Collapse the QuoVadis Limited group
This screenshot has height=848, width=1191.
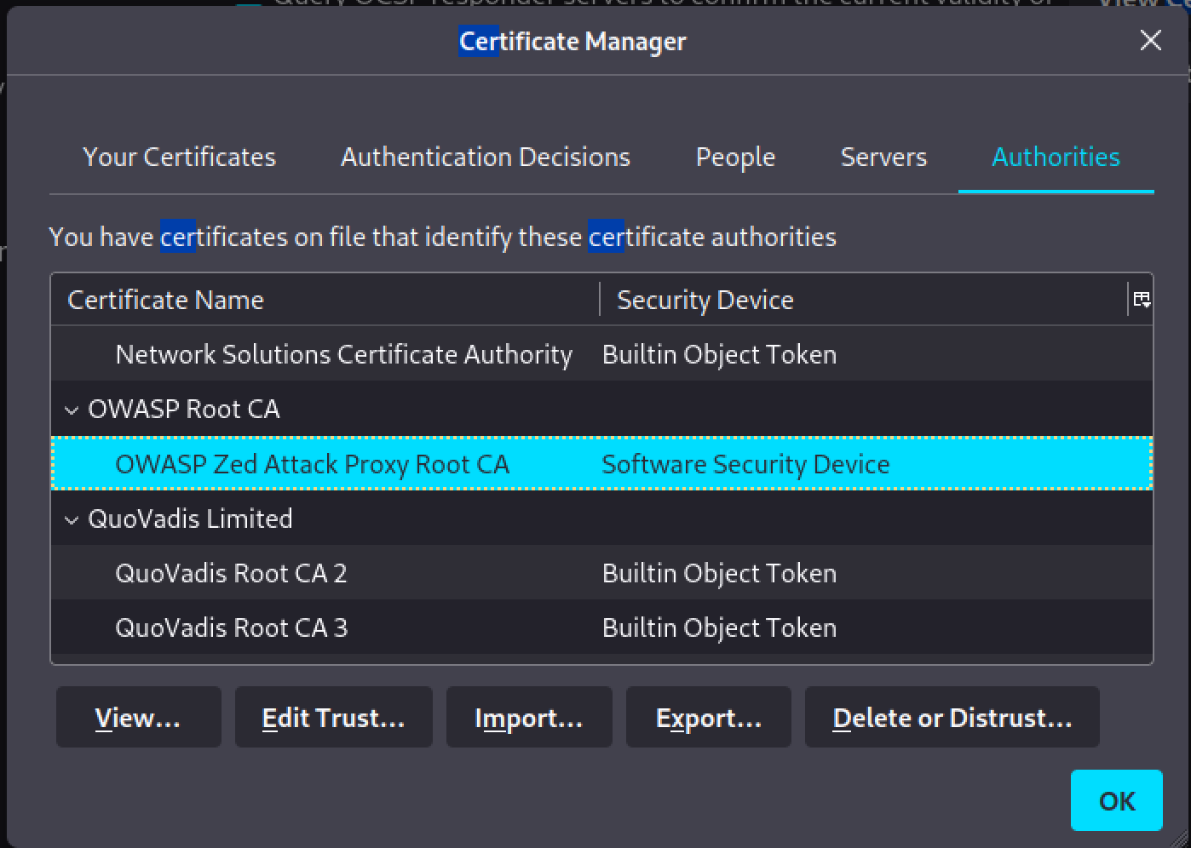click(x=72, y=519)
